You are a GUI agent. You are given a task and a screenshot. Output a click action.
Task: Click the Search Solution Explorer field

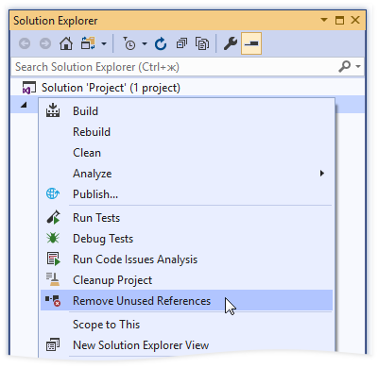[x=175, y=67]
